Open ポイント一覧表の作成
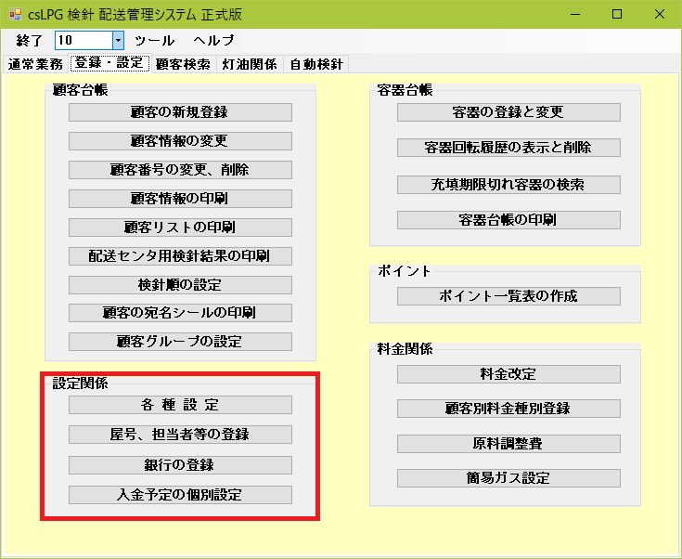The image size is (682, 559). click(x=508, y=296)
